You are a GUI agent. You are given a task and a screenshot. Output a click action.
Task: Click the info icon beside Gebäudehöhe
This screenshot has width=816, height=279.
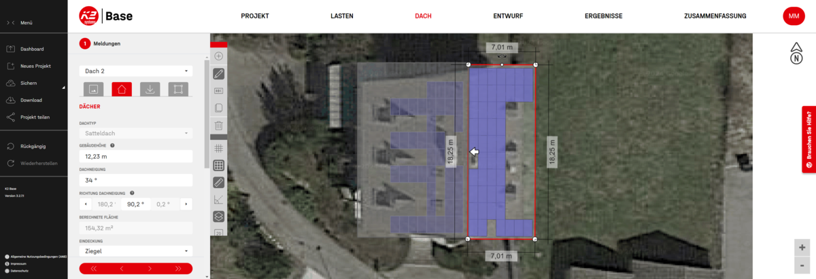point(112,145)
